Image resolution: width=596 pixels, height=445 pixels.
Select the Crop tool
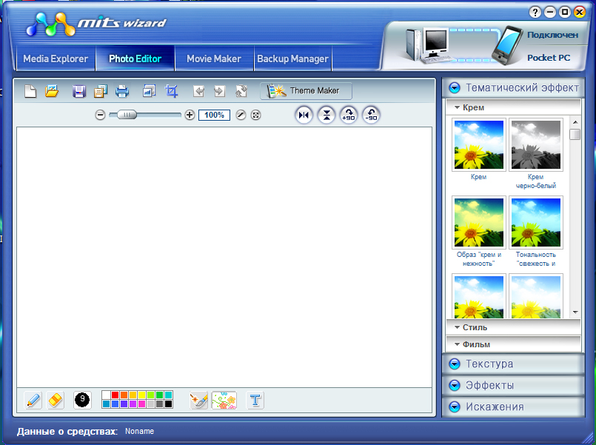172,91
